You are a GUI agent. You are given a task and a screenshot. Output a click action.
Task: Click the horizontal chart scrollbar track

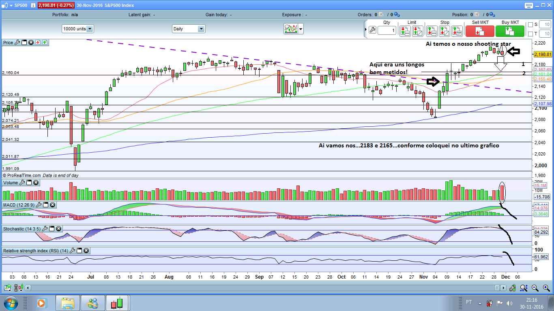pos(262,288)
